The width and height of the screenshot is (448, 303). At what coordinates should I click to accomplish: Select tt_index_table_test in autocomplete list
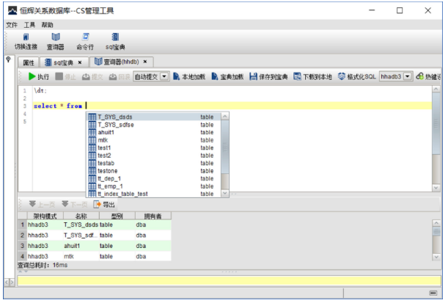(154, 194)
